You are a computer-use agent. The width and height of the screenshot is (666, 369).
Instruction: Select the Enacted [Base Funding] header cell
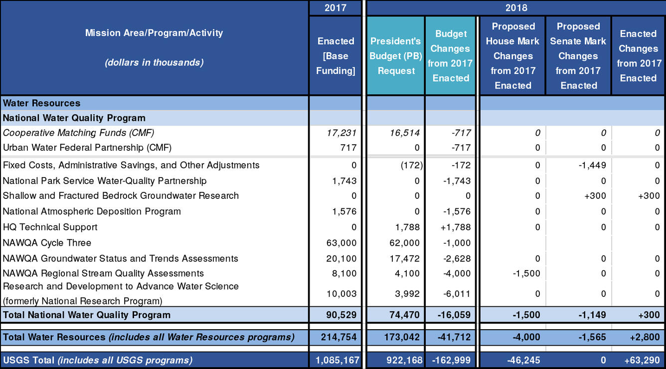pos(335,56)
